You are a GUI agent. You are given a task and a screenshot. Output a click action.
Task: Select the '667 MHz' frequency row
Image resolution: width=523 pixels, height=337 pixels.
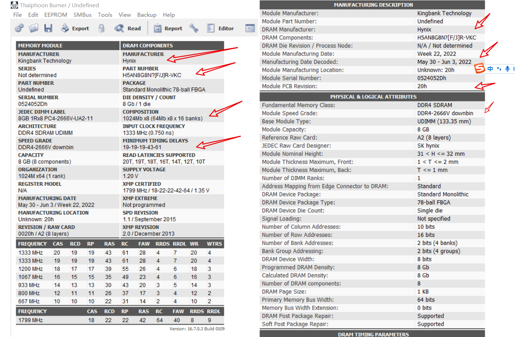(x=120, y=301)
